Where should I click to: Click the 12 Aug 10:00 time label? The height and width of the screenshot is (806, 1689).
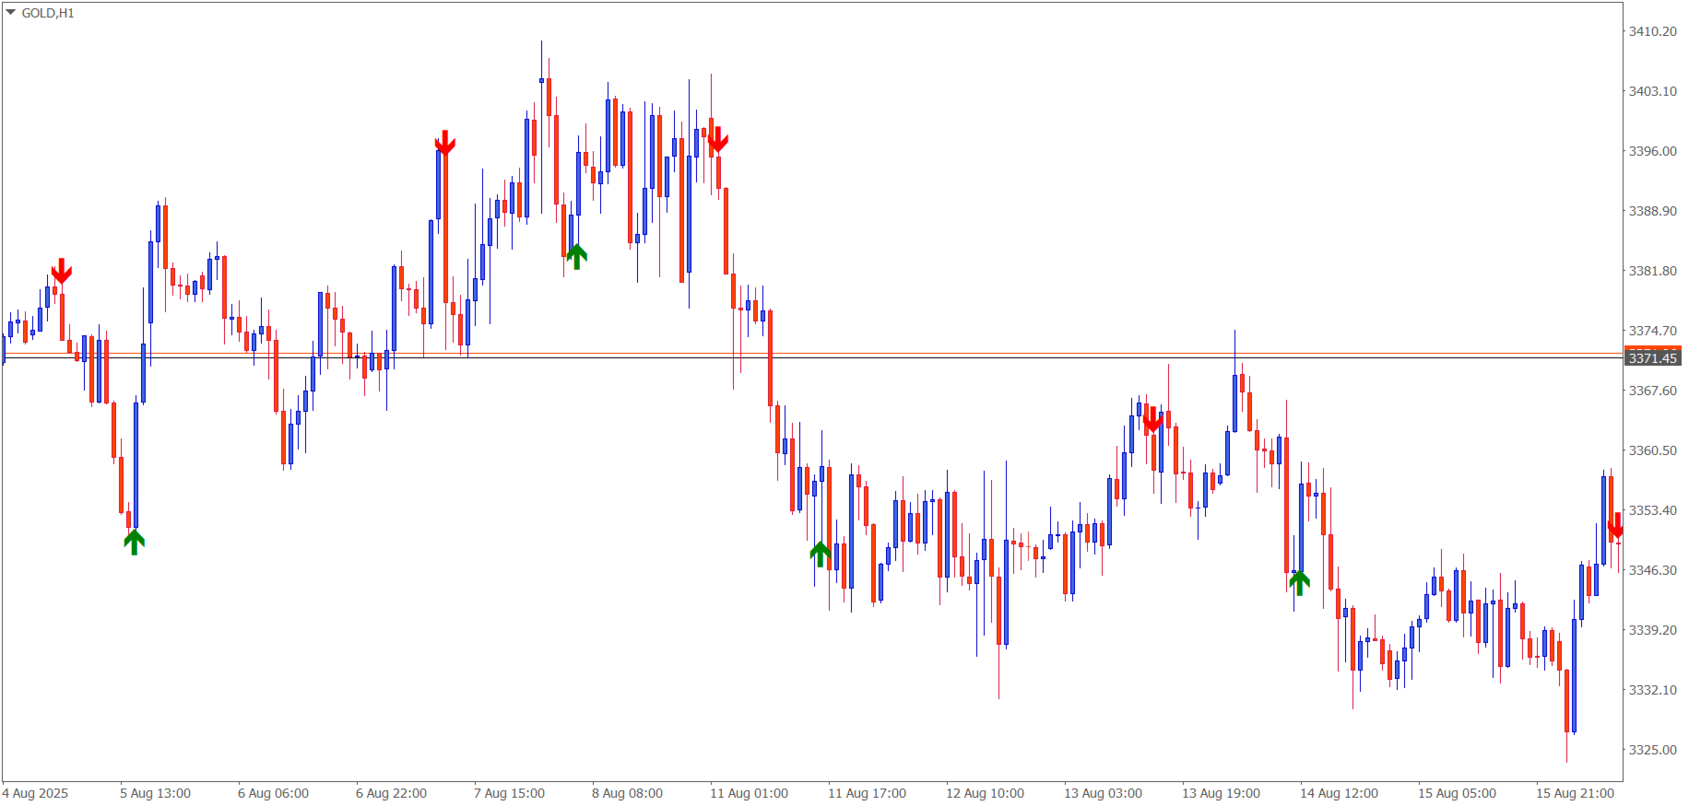click(x=985, y=793)
